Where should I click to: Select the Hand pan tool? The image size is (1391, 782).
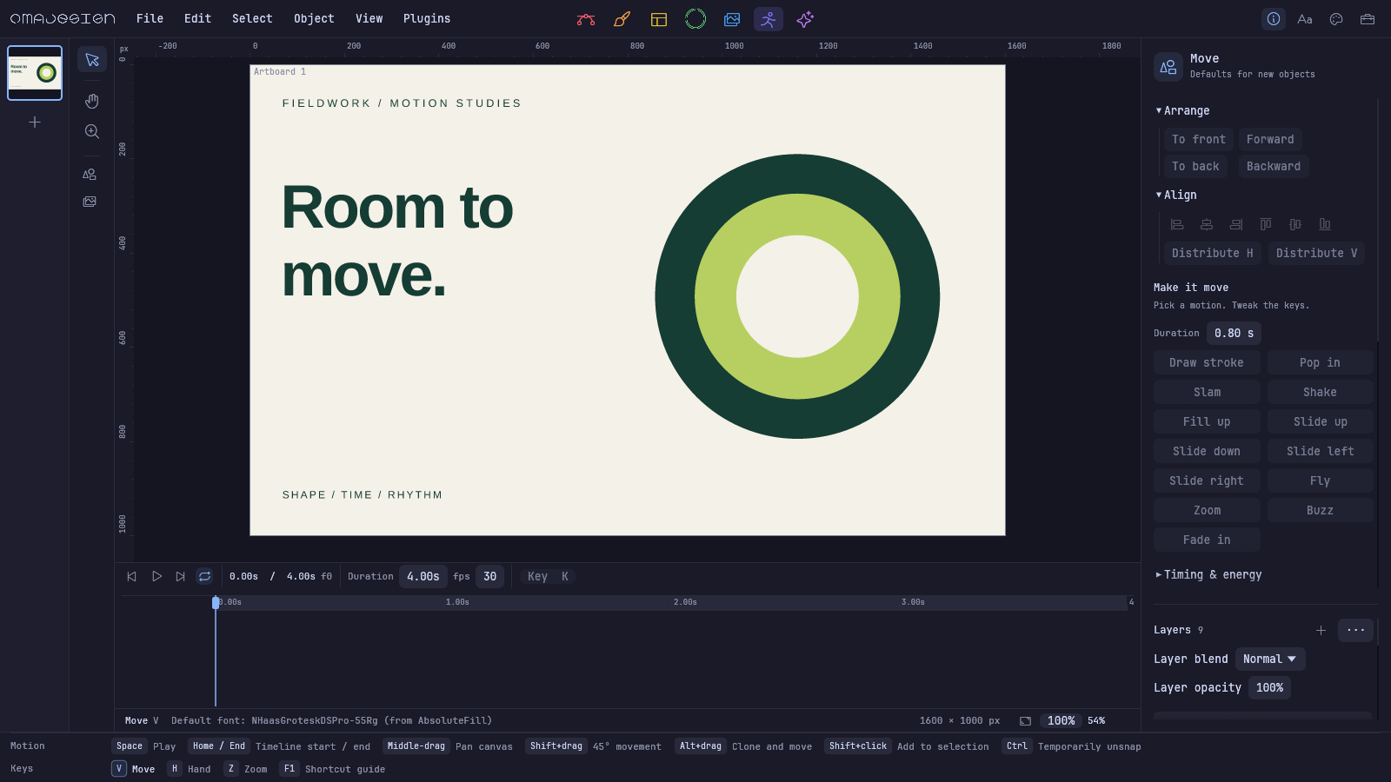click(92, 101)
